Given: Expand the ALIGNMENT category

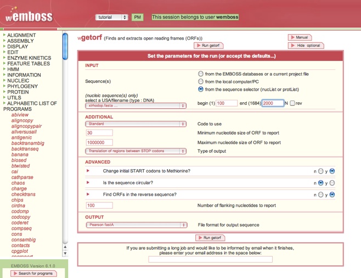Looking at the screenshot, I should (21, 35).
